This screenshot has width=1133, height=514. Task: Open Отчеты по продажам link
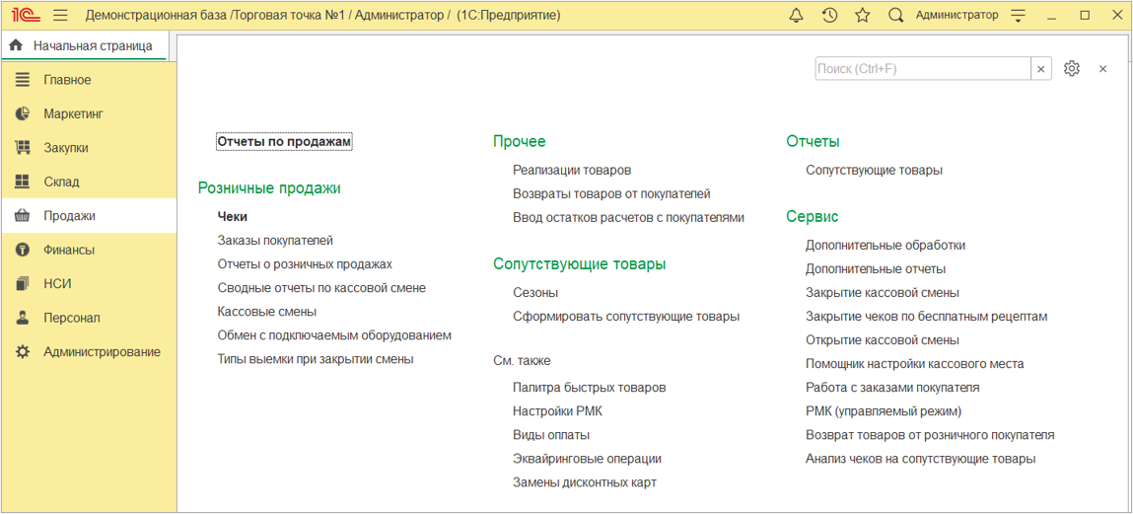click(285, 142)
